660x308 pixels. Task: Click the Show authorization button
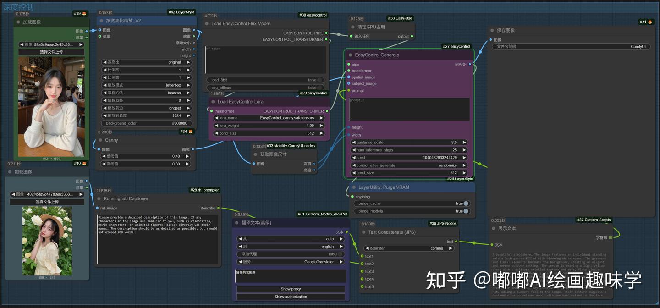(291, 297)
